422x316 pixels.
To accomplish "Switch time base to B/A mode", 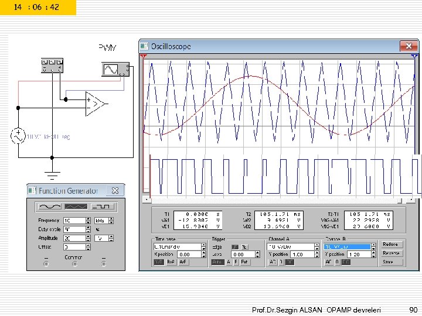I will [x=171, y=263].
